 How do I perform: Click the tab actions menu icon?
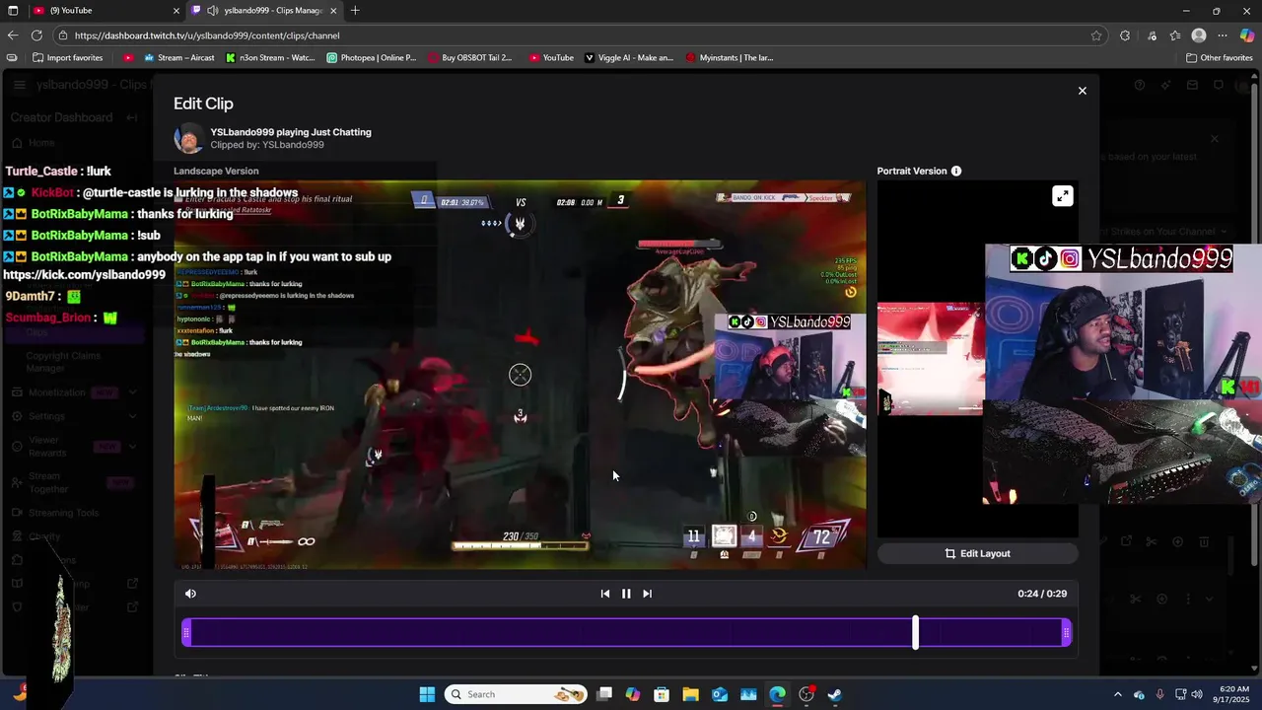[11, 11]
